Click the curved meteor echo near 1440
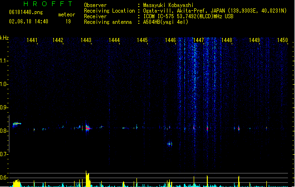Screen dimensions: 295x187 tap(16, 124)
